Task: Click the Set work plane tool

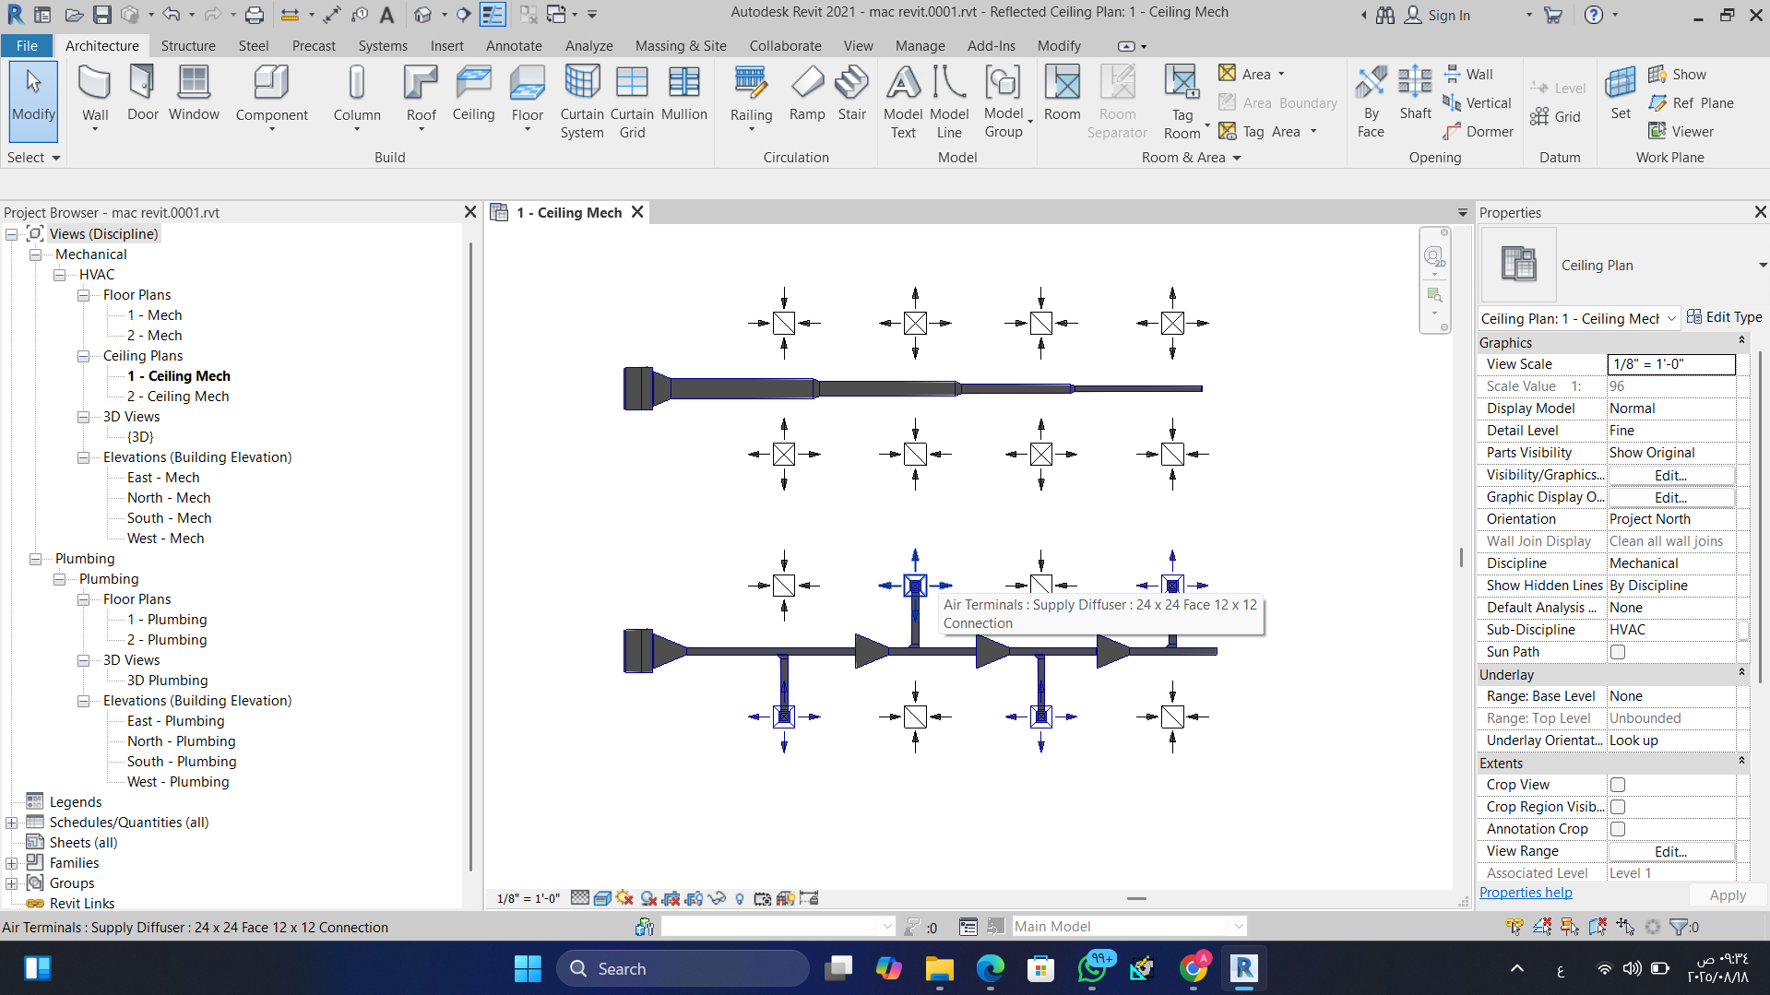Action: (1621, 93)
